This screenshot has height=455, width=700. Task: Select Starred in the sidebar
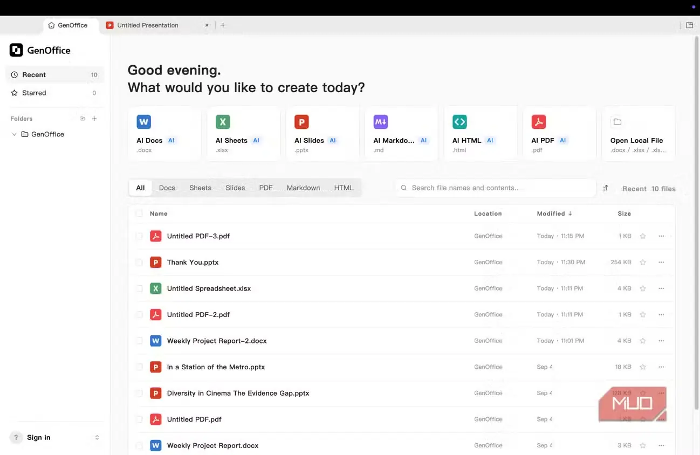pyautogui.click(x=54, y=93)
